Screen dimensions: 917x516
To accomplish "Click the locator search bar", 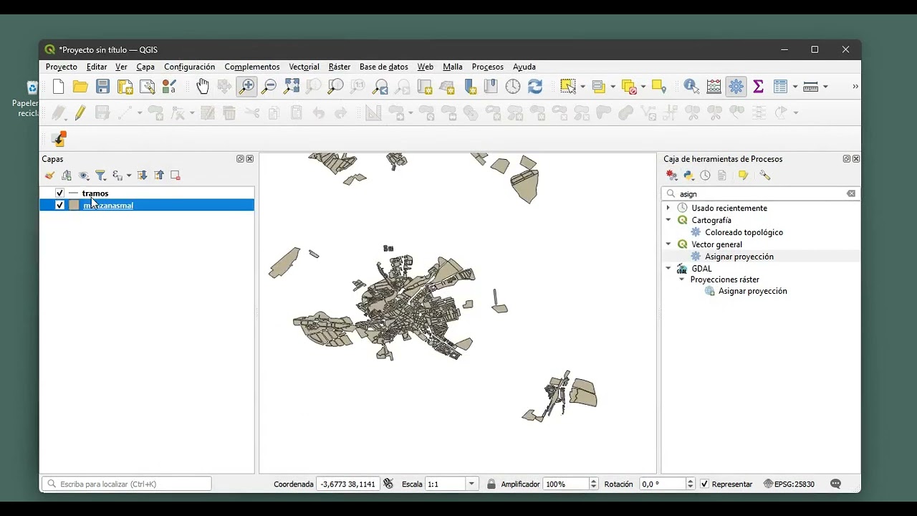I will pyautogui.click(x=127, y=484).
